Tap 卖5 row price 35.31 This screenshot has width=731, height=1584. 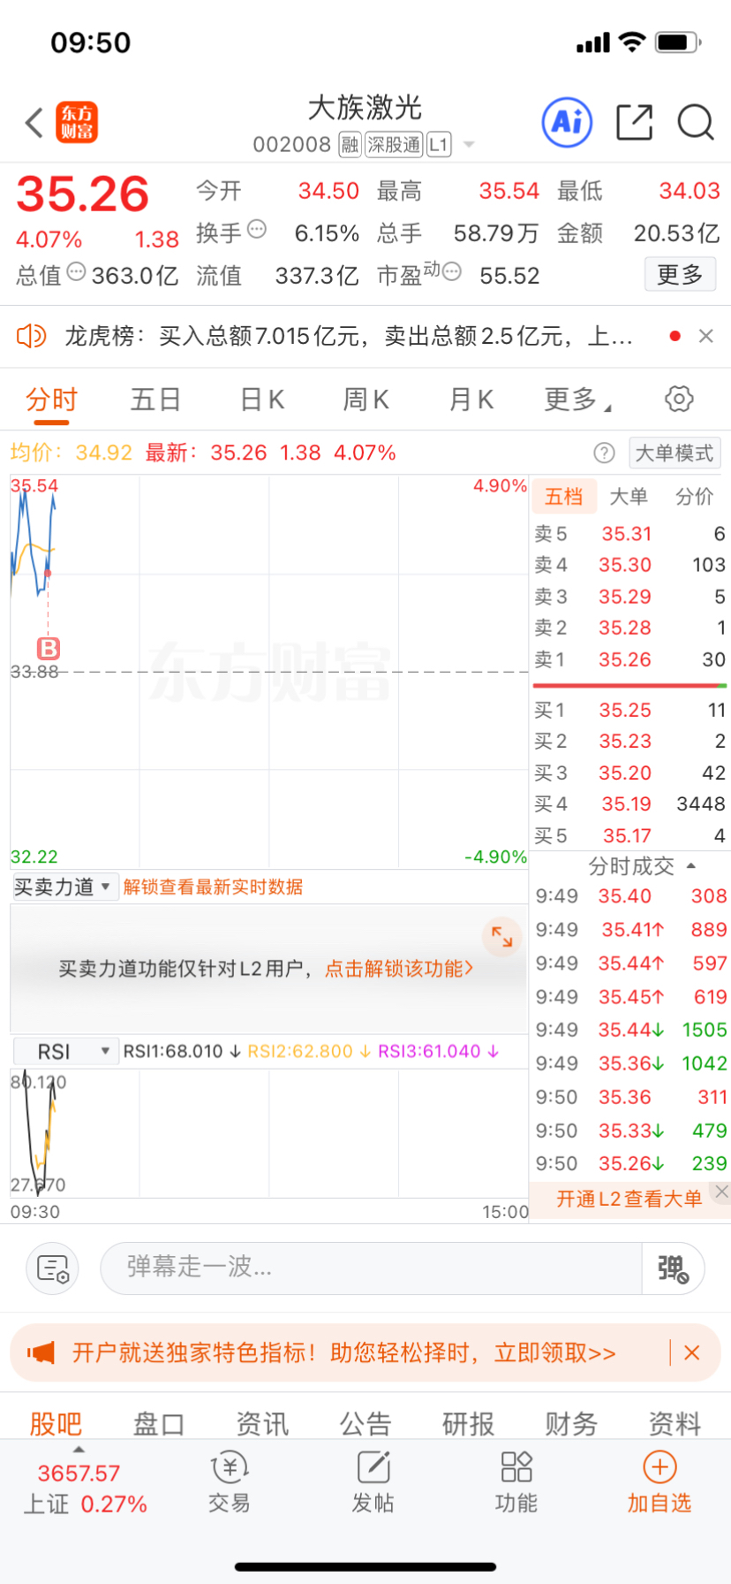[627, 534]
